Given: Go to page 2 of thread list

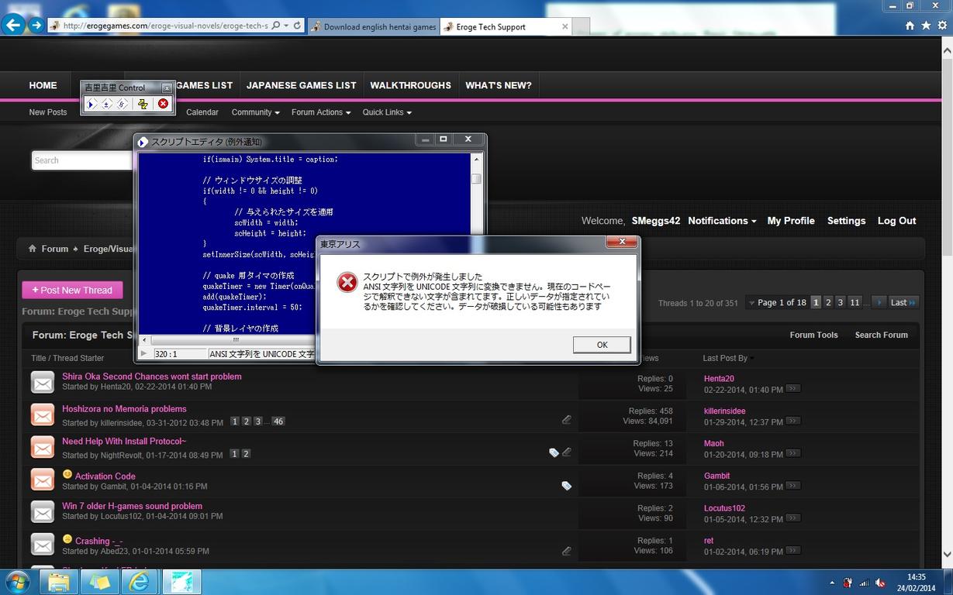Looking at the screenshot, I should pyautogui.click(x=828, y=302).
